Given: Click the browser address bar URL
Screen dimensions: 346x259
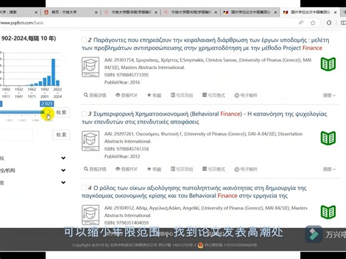Looking at the screenshot, I should click(x=22, y=23).
